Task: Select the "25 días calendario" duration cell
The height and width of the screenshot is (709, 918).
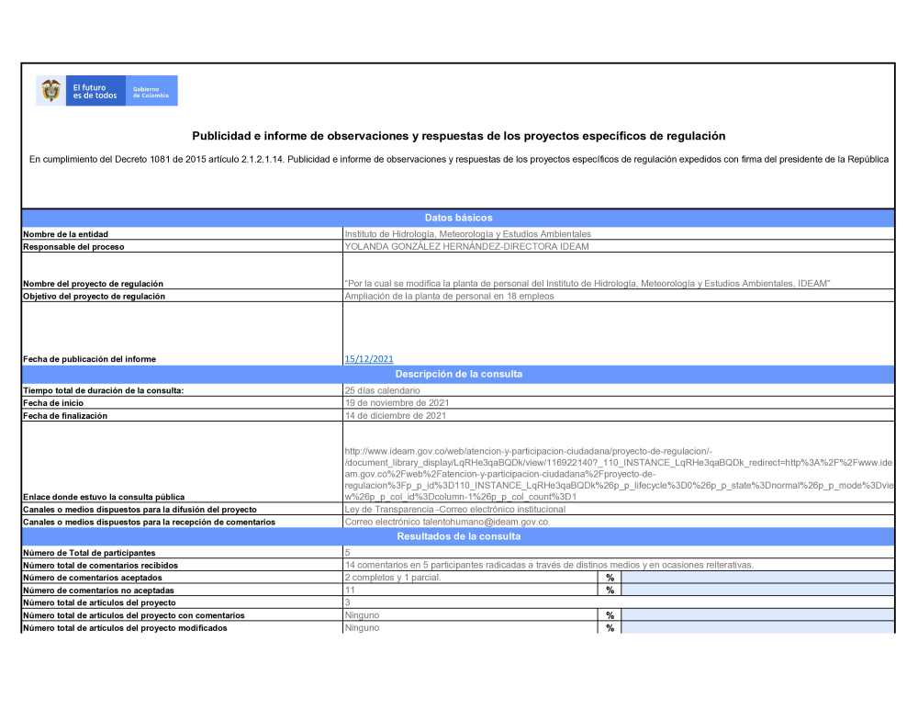Action: tap(382, 391)
